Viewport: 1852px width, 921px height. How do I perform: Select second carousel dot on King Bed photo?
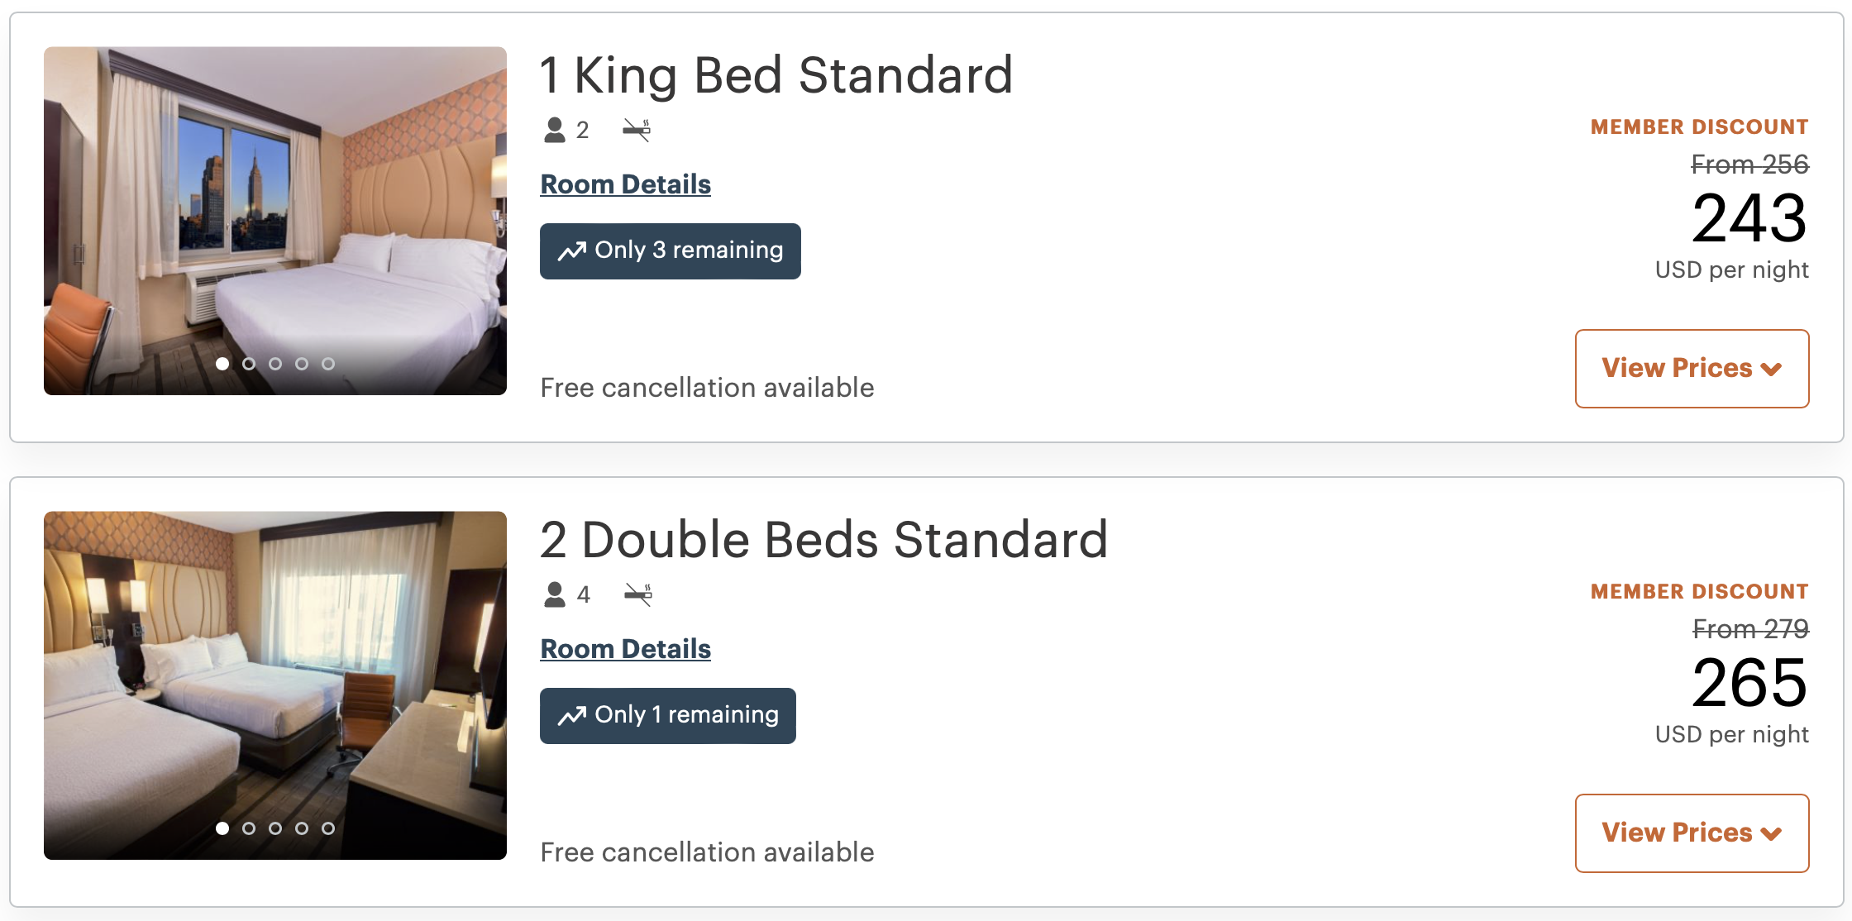[249, 364]
